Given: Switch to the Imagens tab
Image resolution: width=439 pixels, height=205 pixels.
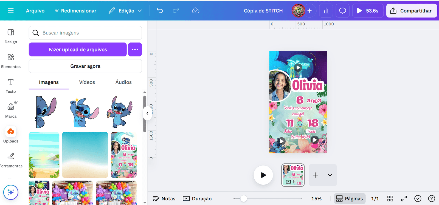Looking at the screenshot, I should coord(49,82).
